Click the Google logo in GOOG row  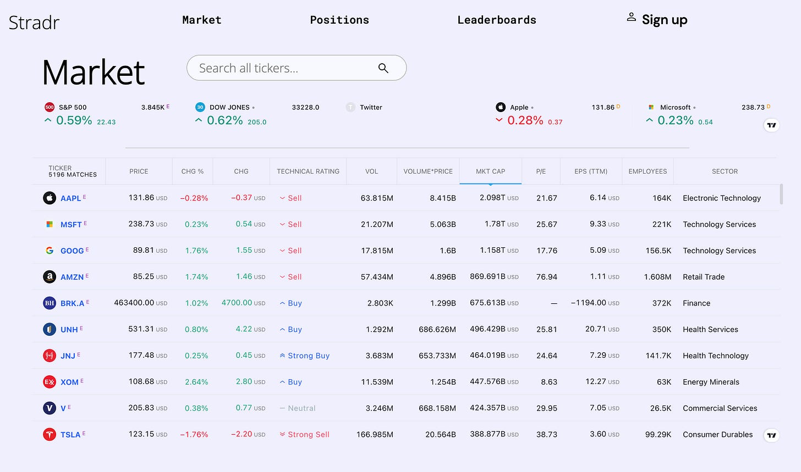pos(50,251)
